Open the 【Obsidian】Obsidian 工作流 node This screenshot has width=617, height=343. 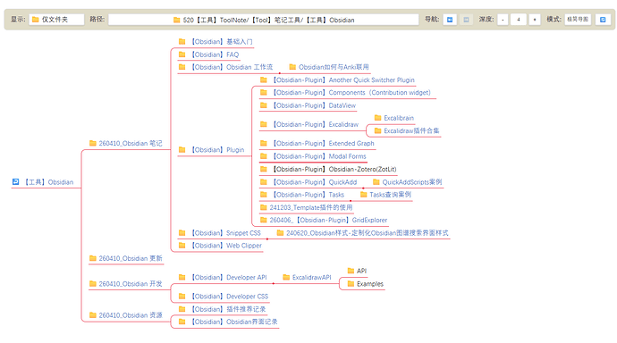[231, 67]
